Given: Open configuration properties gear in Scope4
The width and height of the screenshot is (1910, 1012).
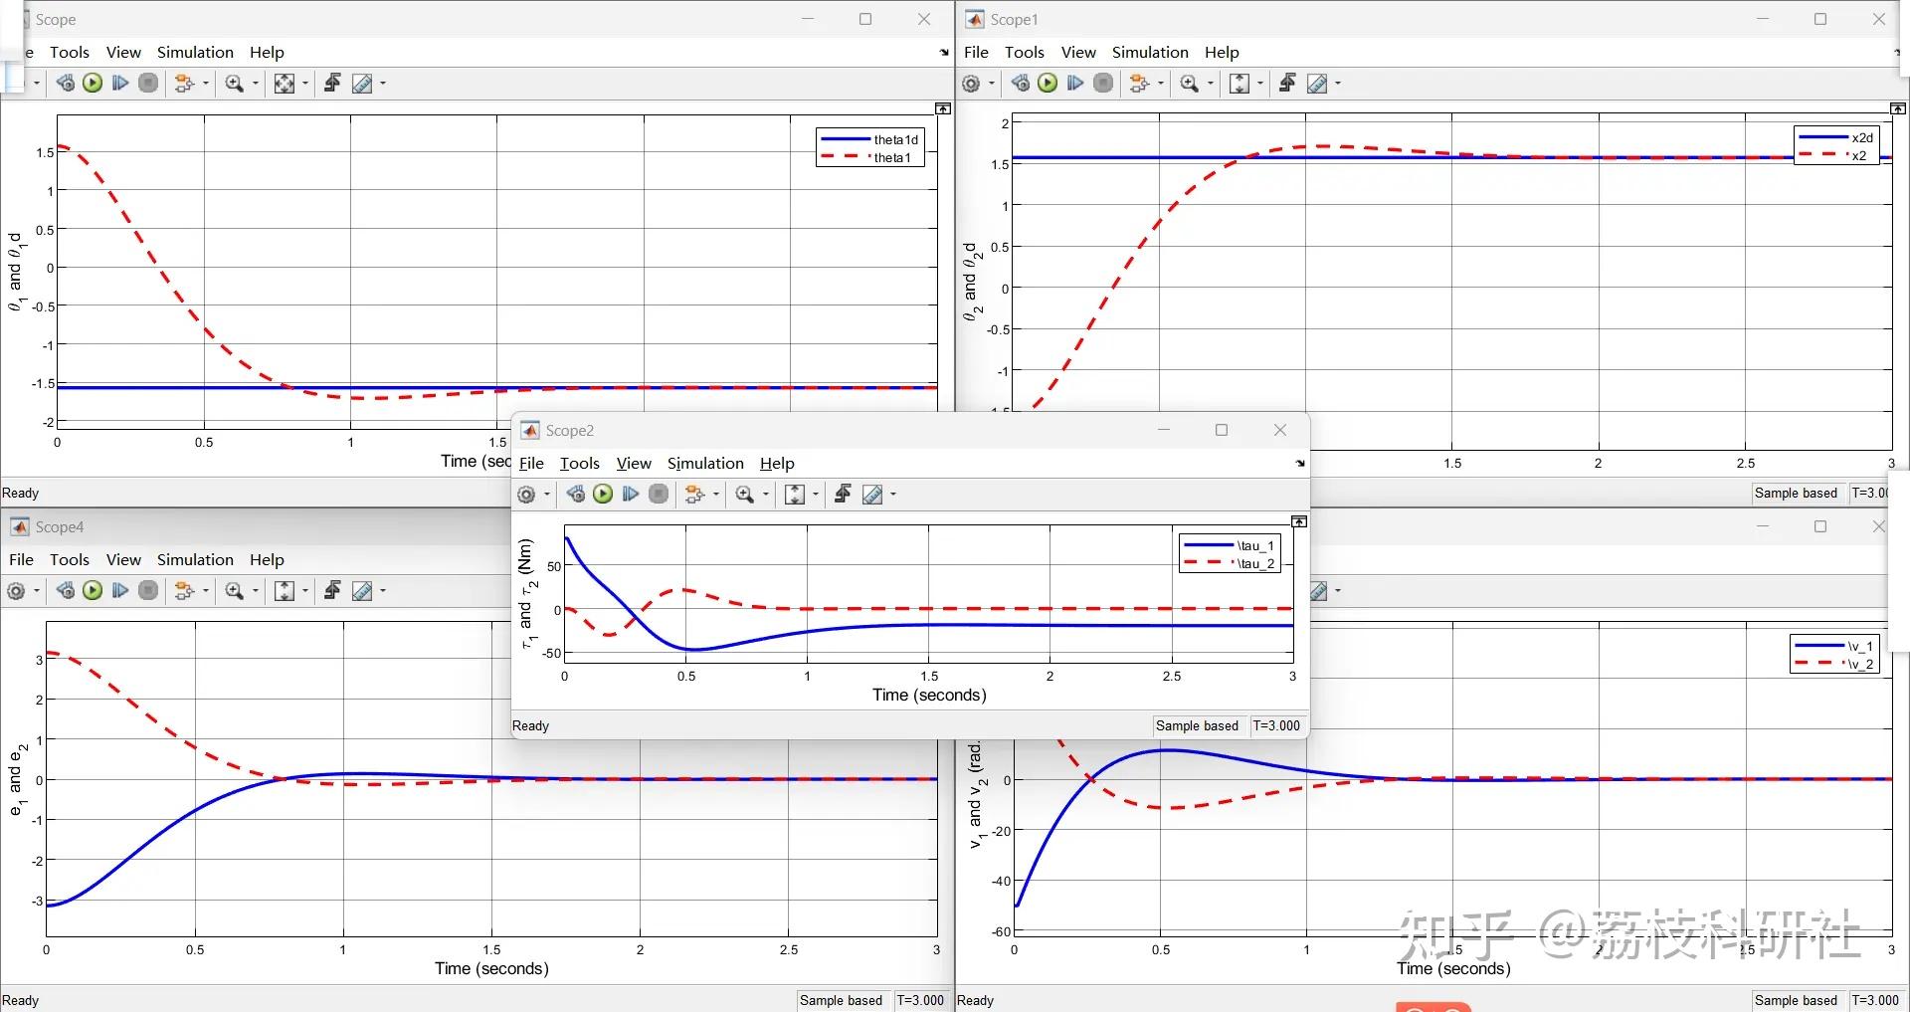Looking at the screenshot, I should [17, 591].
